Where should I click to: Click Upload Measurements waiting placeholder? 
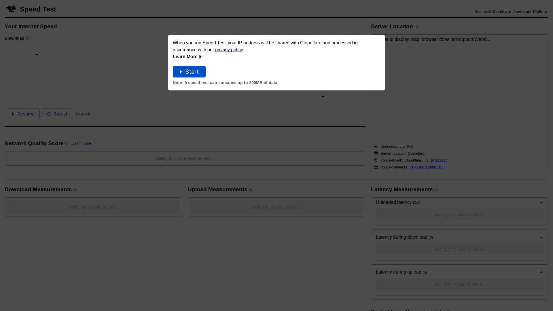276,207
